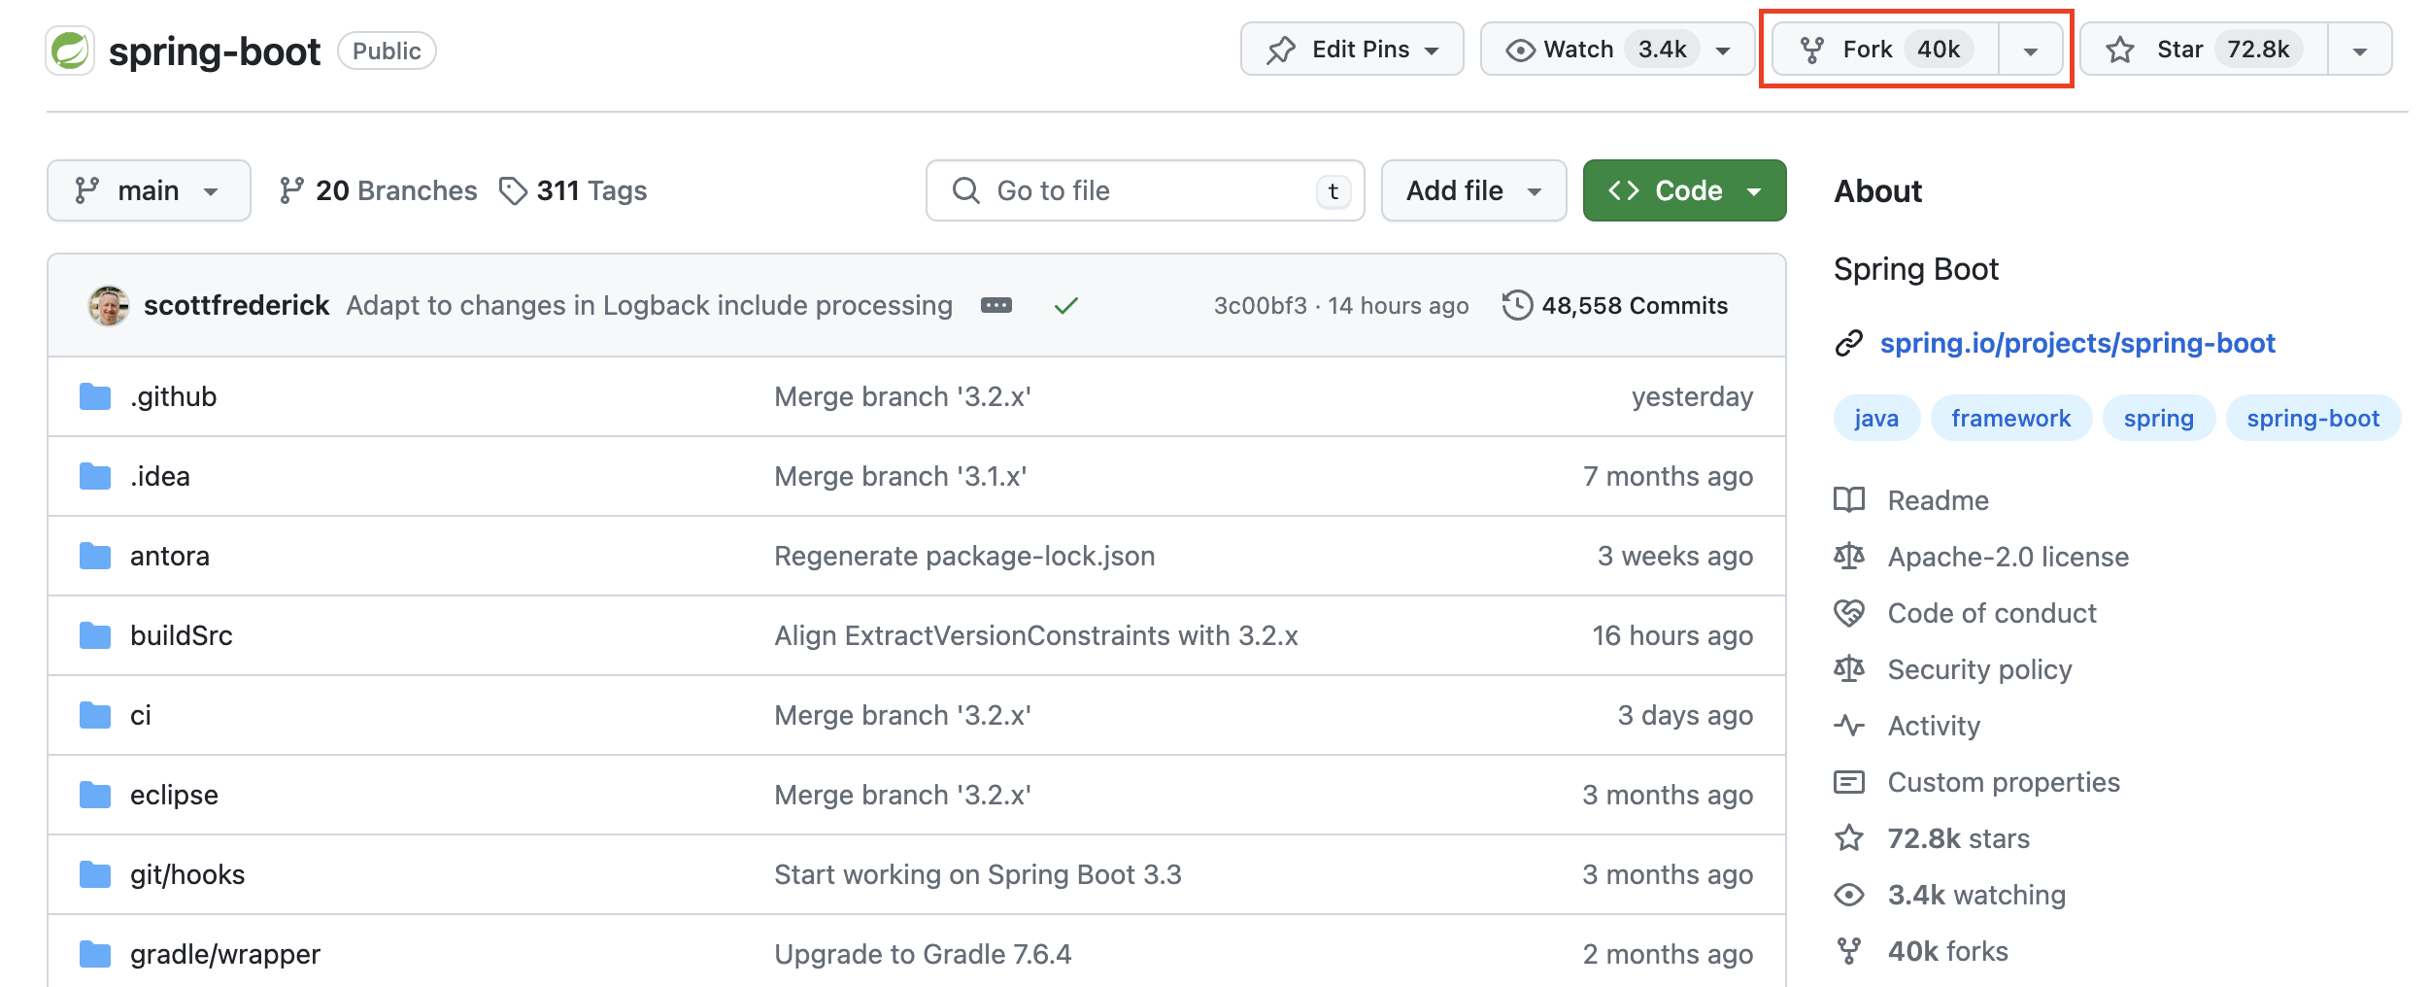Fork the spring-boot repository
Screen dimensions: 2430x987
point(1885,50)
